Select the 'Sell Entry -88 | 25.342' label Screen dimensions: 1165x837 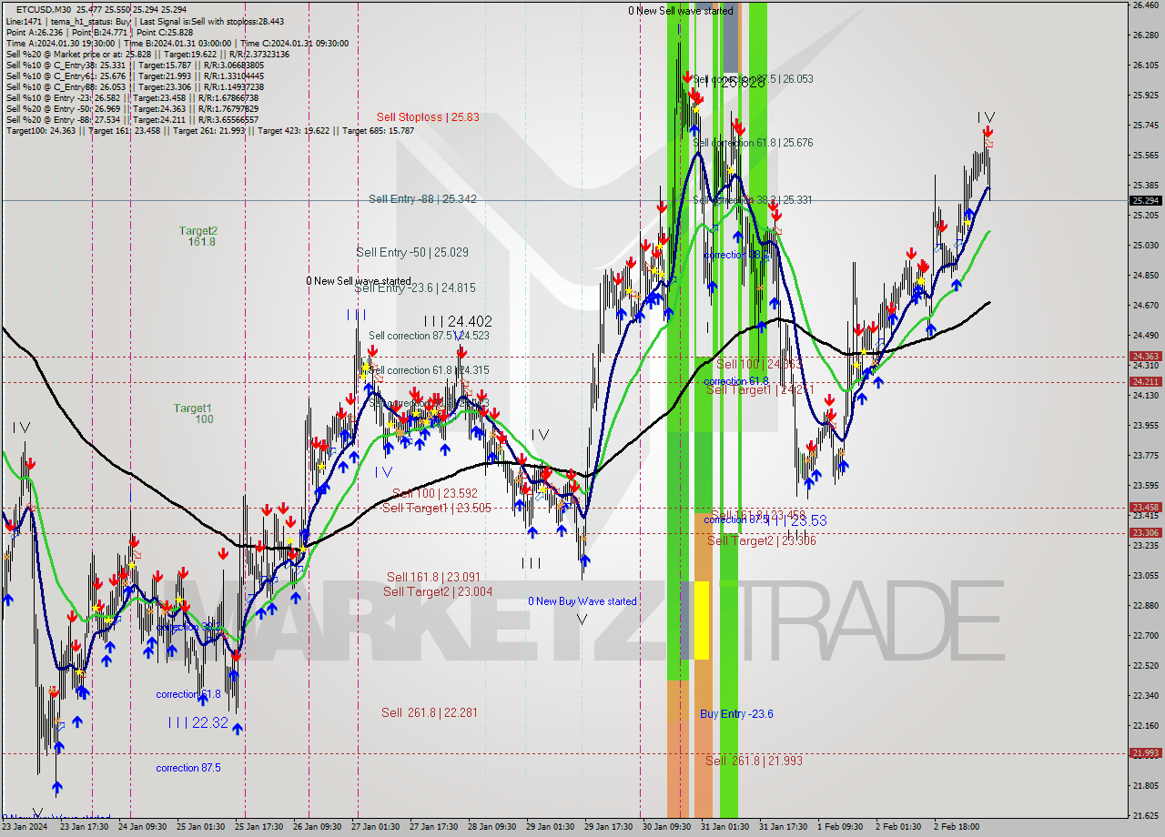422,198
